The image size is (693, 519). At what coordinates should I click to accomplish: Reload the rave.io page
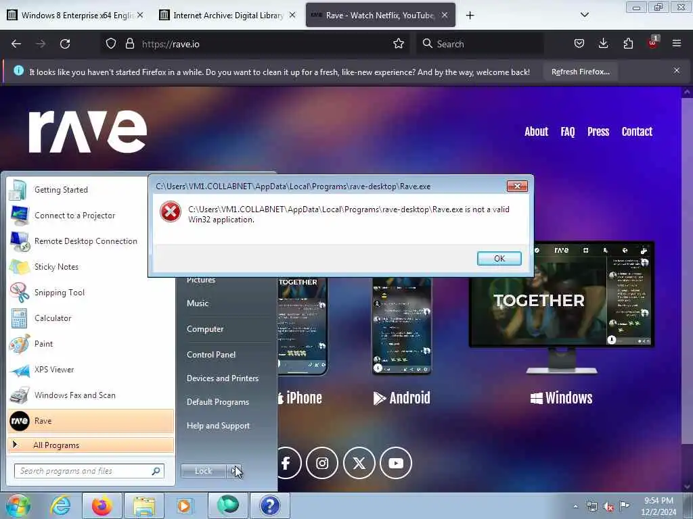pos(65,44)
